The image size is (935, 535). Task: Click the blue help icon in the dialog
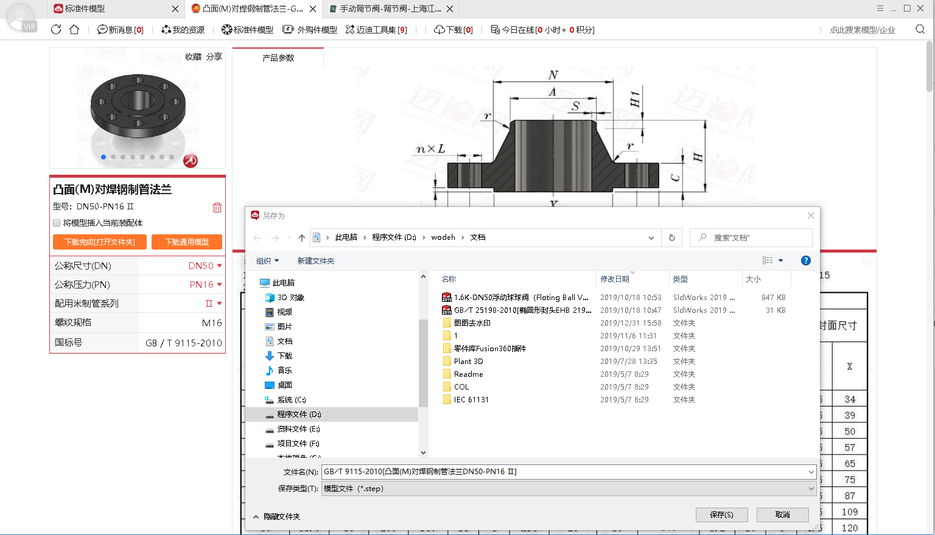coord(806,261)
